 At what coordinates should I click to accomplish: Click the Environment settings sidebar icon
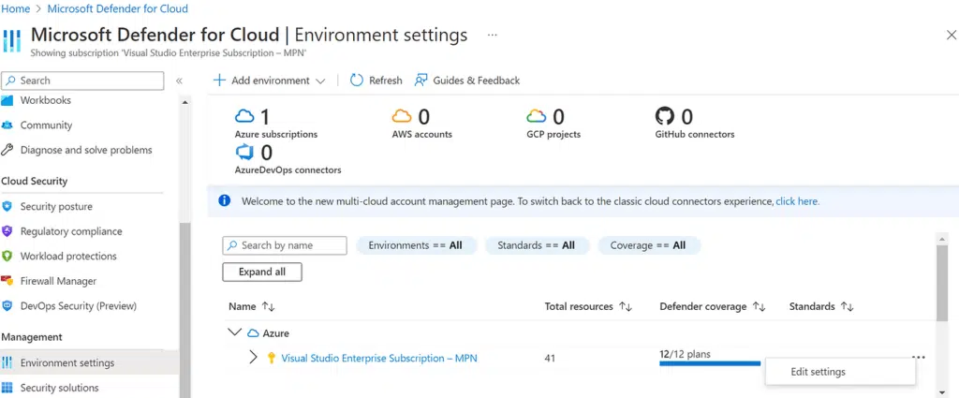pyautogui.click(x=7, y=363)
